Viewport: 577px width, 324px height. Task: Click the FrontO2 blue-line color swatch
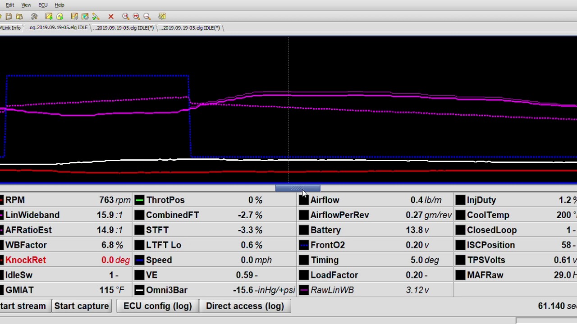[304, 245]
